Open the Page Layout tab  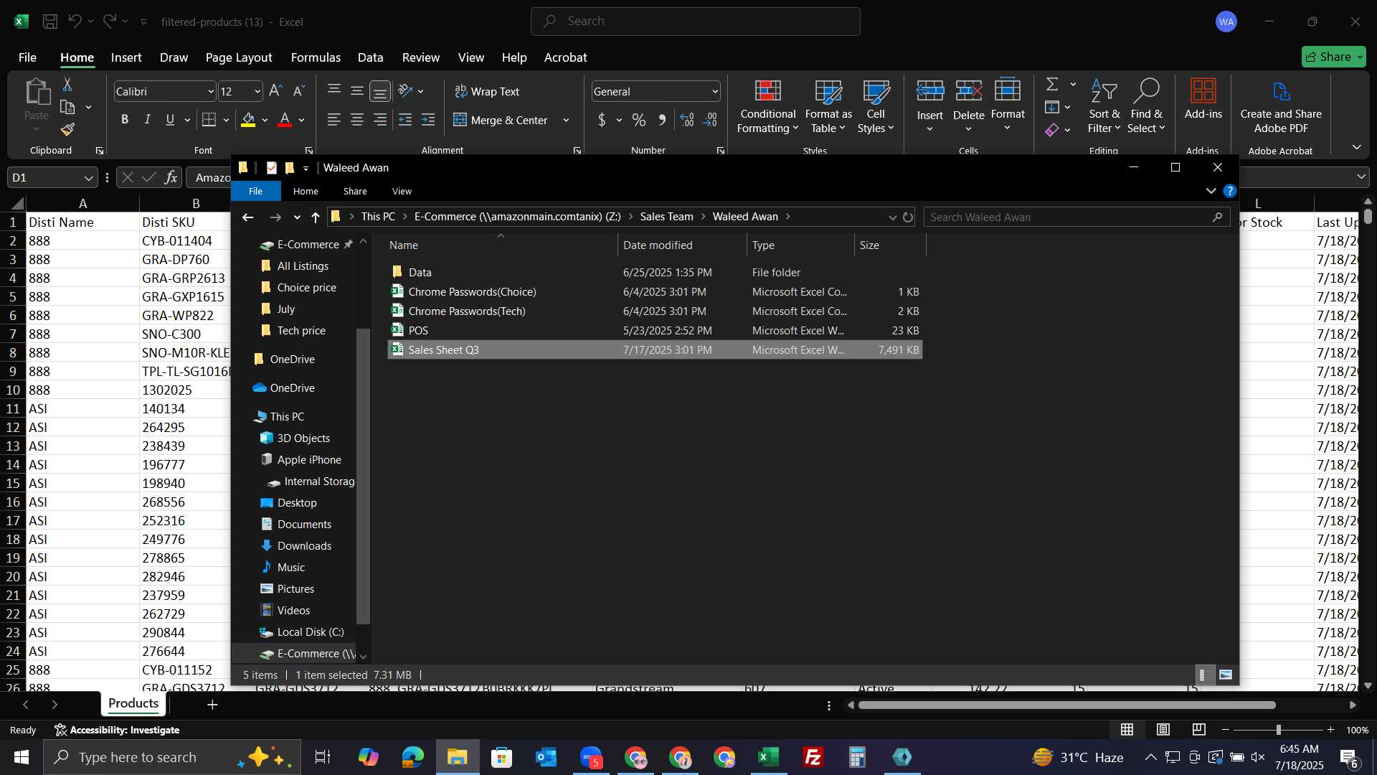point(239,57)
